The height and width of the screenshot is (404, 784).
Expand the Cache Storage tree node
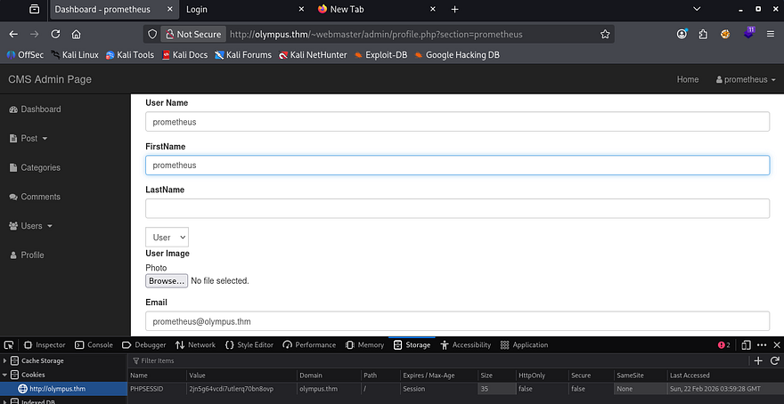[x=5, y=360]
